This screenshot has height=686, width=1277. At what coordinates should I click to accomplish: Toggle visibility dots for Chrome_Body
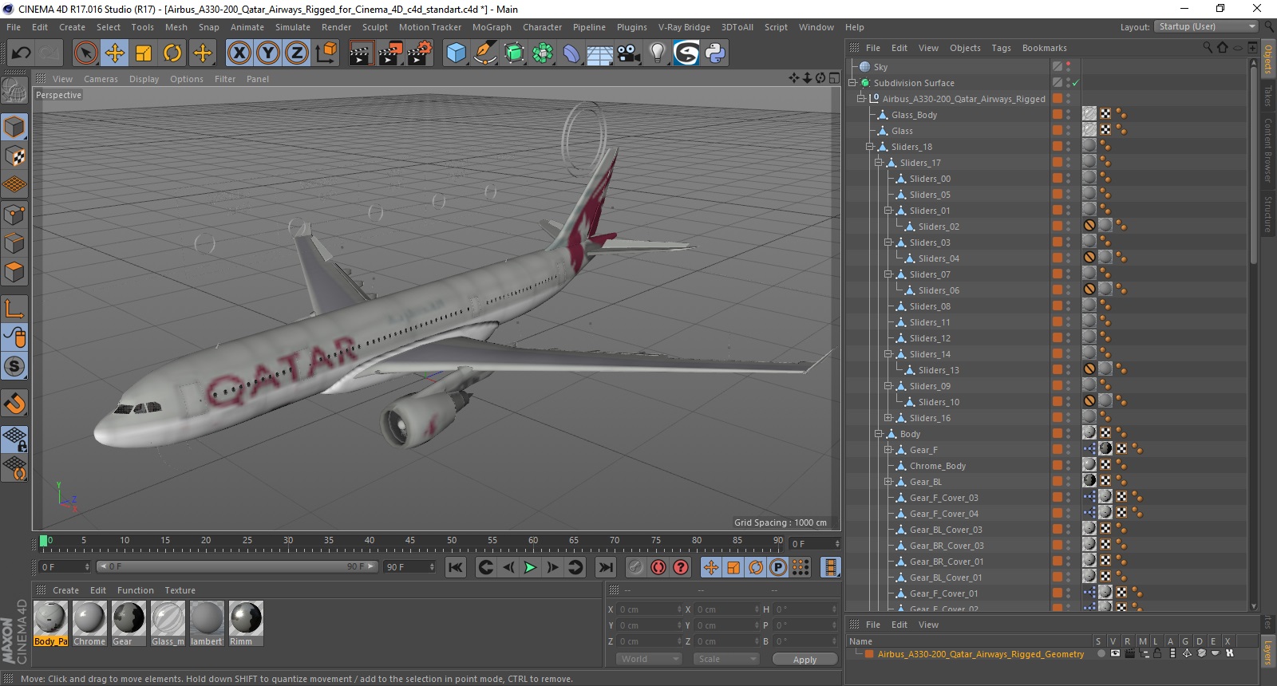[x=1069, y=466]
